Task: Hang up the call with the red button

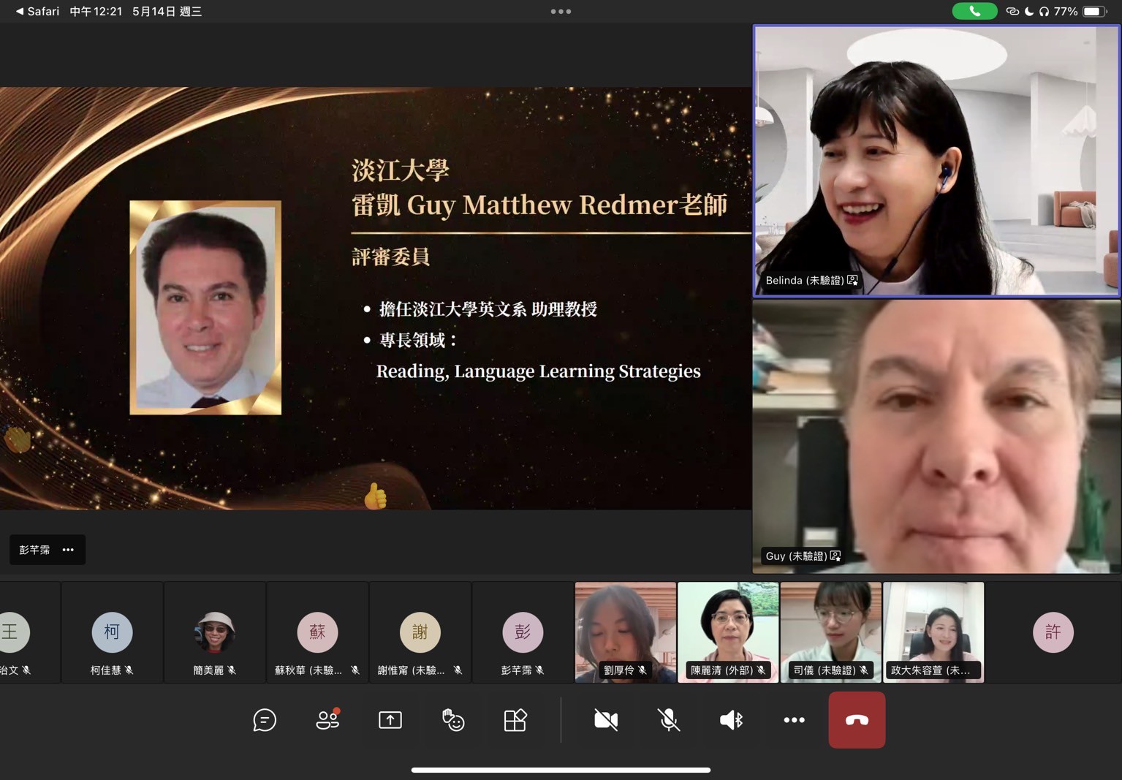Action: coord(856,720)
